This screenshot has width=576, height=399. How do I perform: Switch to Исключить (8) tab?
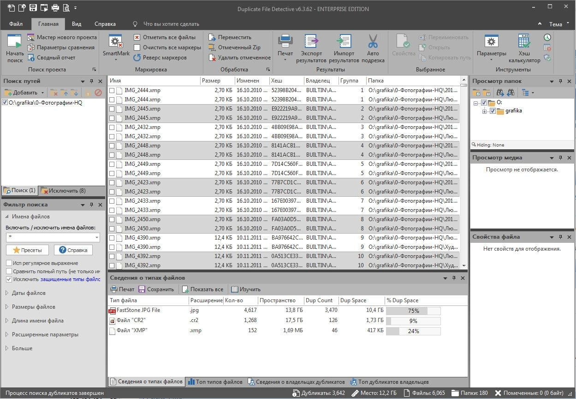coord(63,190)
